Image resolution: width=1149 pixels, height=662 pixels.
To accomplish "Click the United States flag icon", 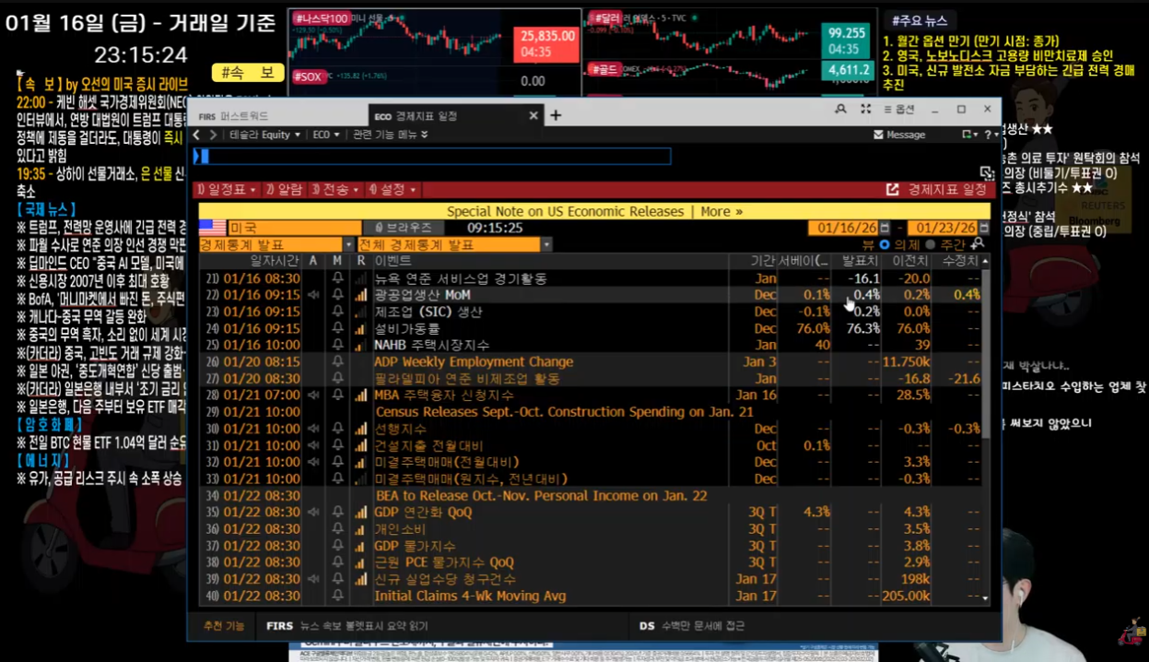I will point(212,228).
